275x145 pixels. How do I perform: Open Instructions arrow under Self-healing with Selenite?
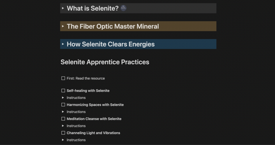pos(63,98)
